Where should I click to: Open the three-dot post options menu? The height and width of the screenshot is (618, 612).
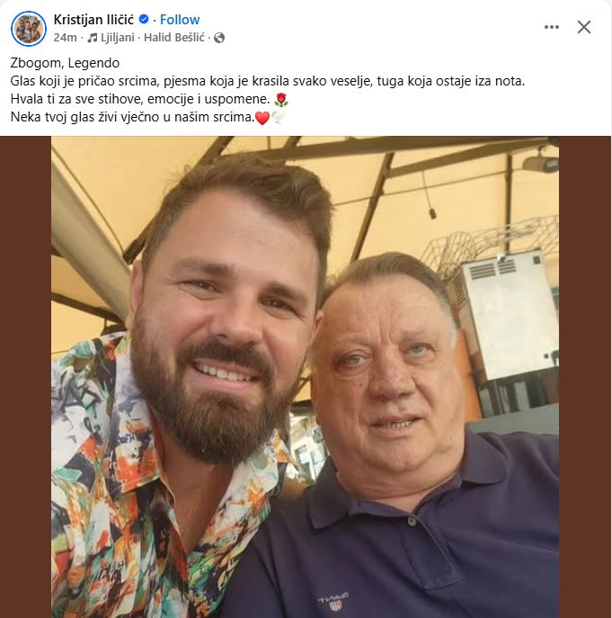point(552,27)
